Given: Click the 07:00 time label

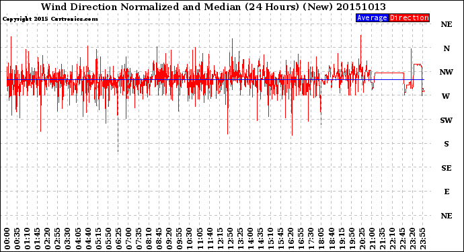Looking at the screenshot, I should pyautogui.click(x=128, y=239).
